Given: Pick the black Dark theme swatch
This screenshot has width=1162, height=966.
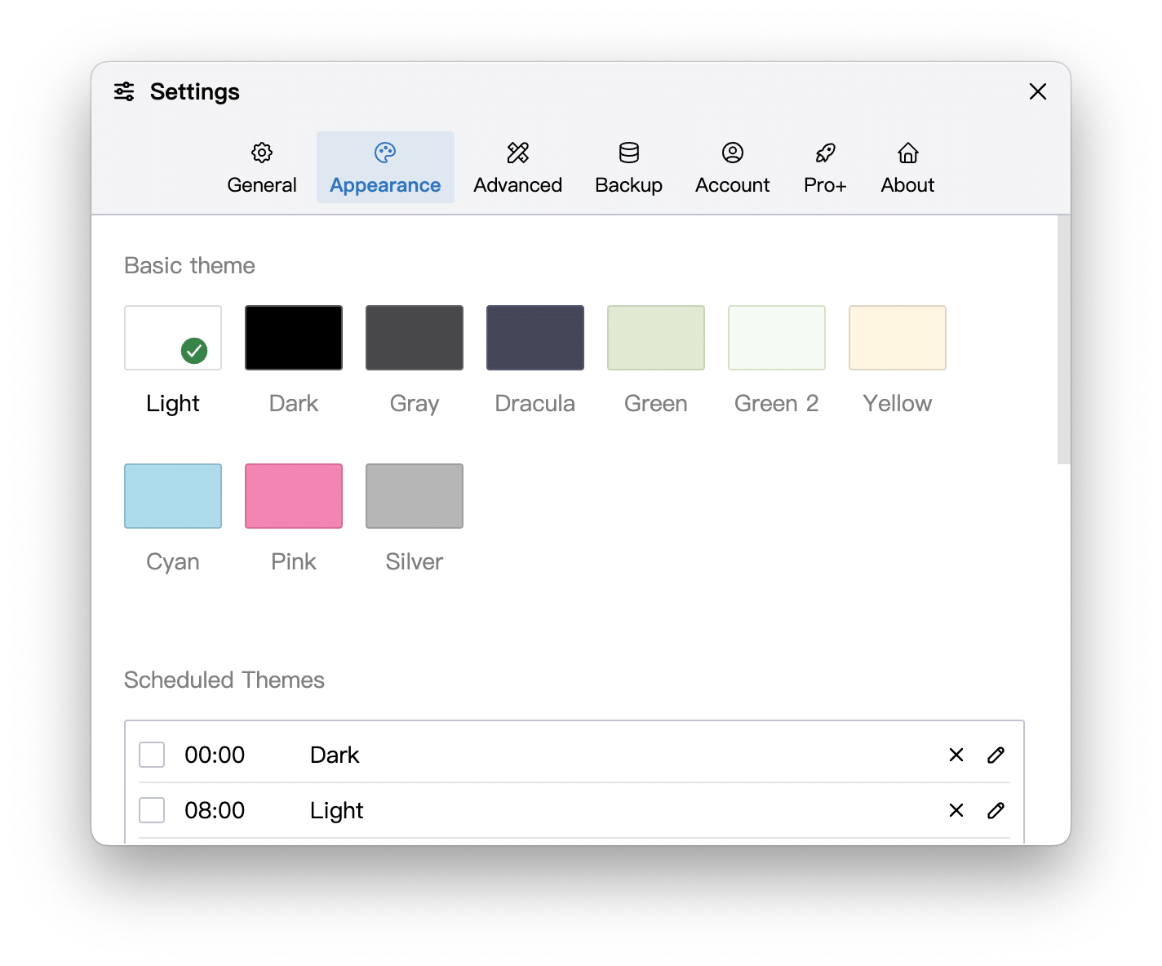Looking at the screenshot, I should [x=294, y=338].
